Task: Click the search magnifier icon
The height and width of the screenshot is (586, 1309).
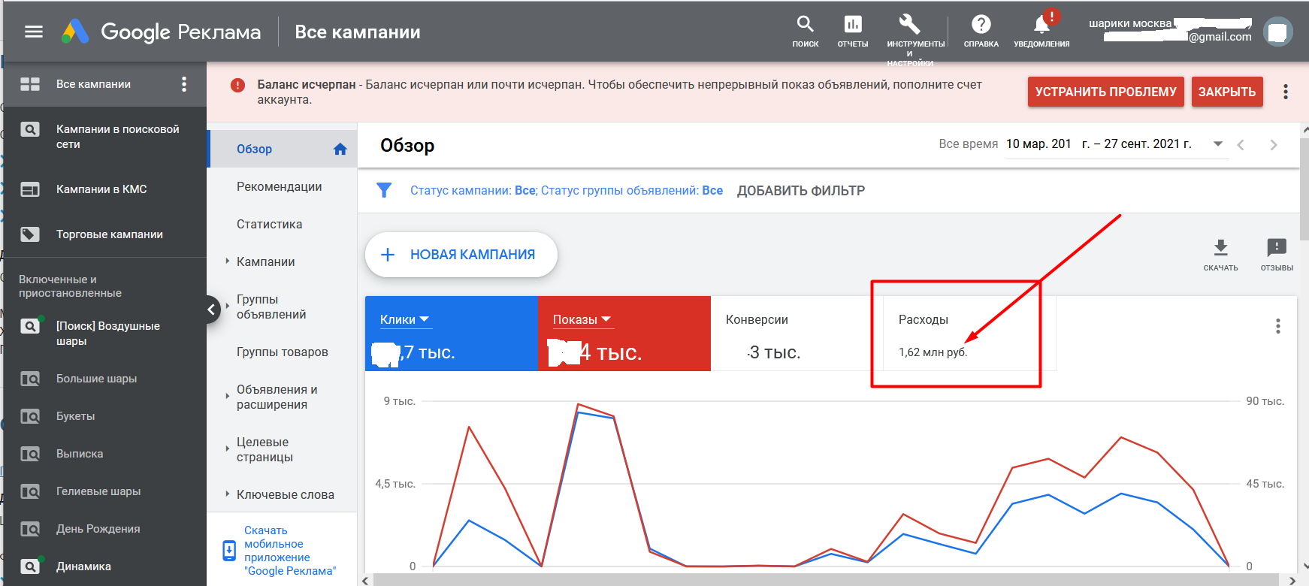Action: 805,25
